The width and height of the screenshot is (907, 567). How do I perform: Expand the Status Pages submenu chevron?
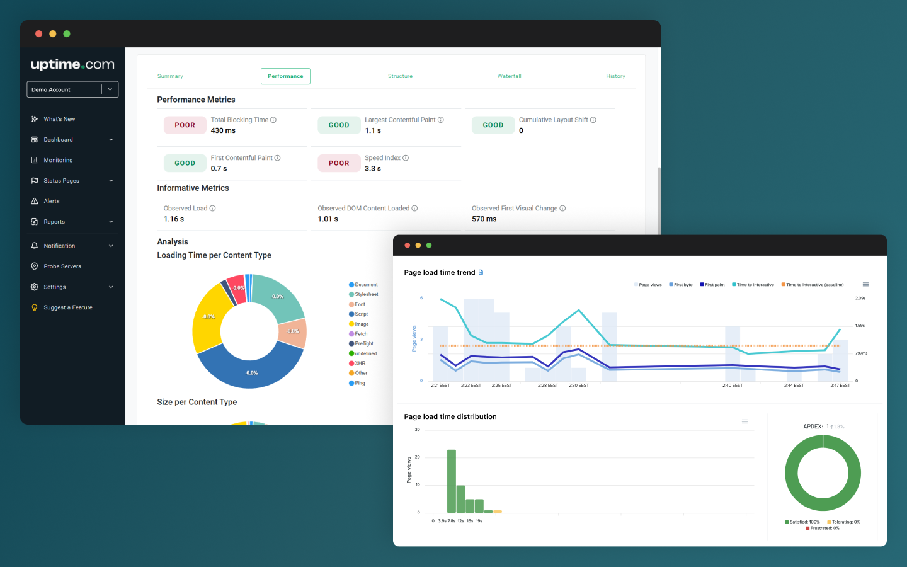click(111, 181)
